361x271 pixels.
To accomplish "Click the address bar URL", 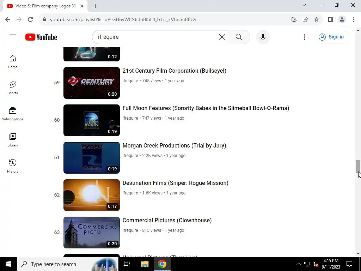I will coord(123,19).
